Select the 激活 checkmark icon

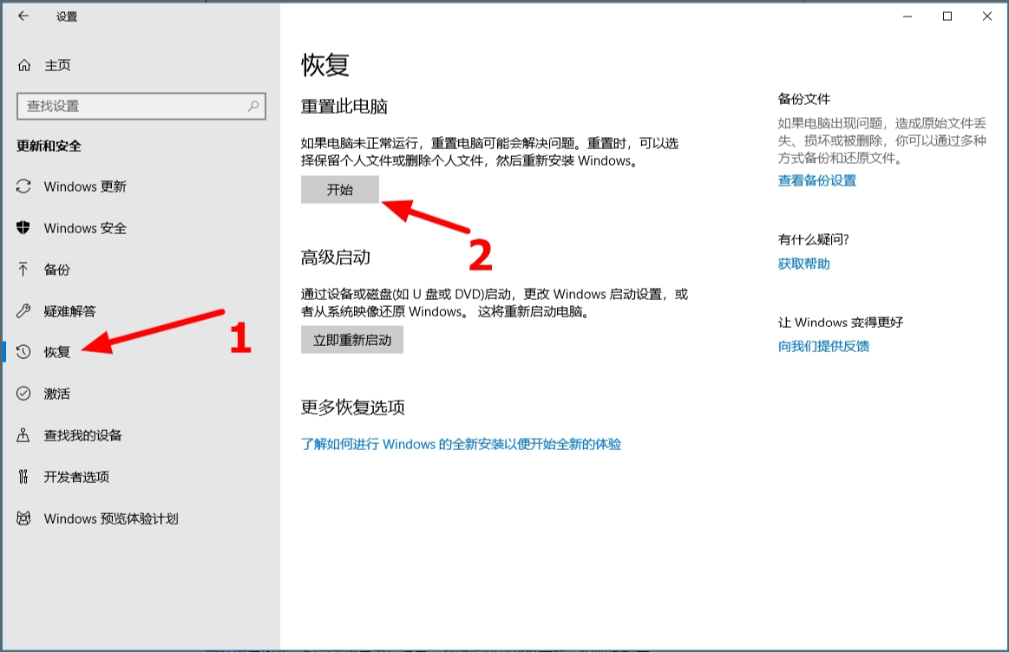[x=22, y=394]
